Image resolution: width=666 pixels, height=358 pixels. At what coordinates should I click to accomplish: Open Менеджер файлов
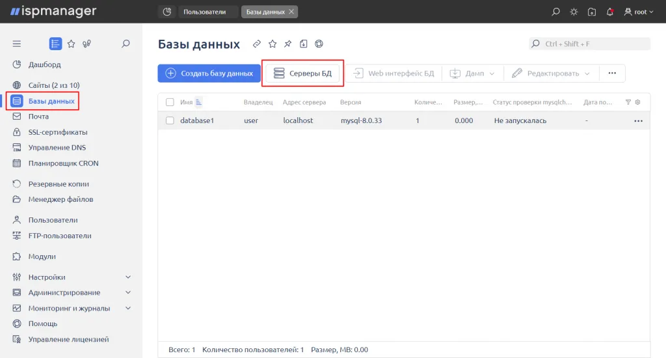pyautogui.click(x=60, y=199)
